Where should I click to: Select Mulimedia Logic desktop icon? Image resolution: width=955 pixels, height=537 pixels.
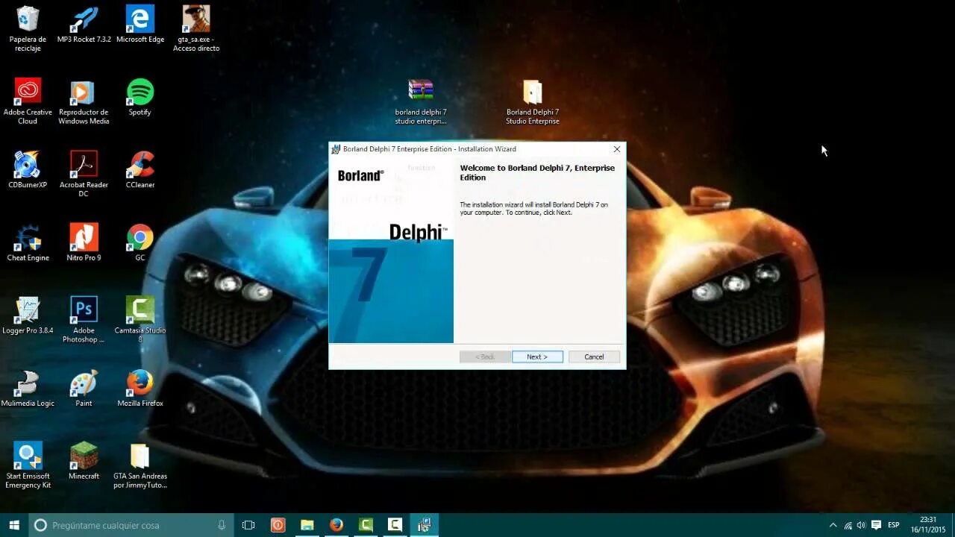coord(28,389)
